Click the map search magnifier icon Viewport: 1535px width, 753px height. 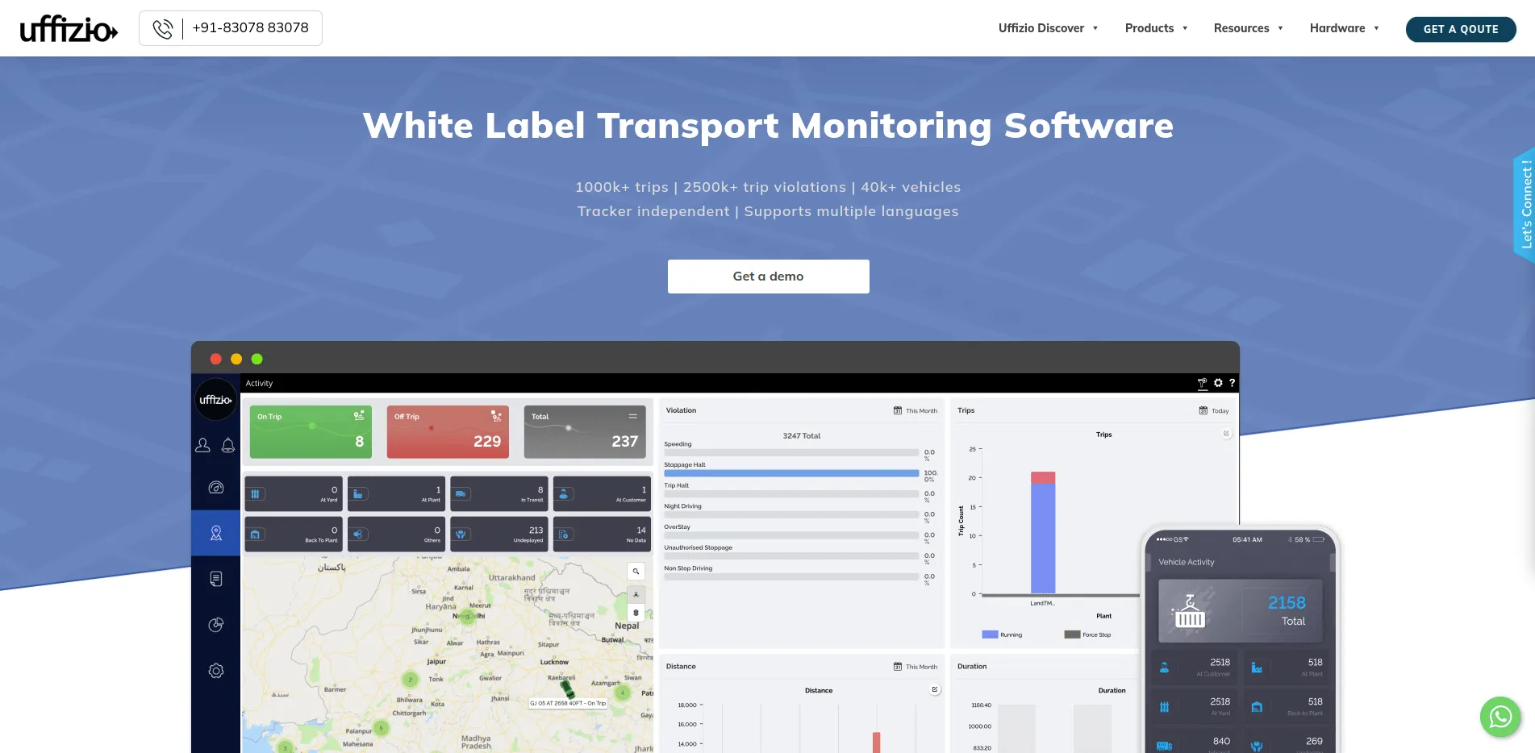tap(636, 572)
